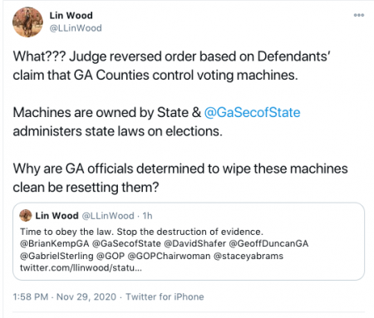Viewport: 374px width, 318px height.
Task: Open the @staceyabrams mention in the quoted tweet
Action: 249,256
